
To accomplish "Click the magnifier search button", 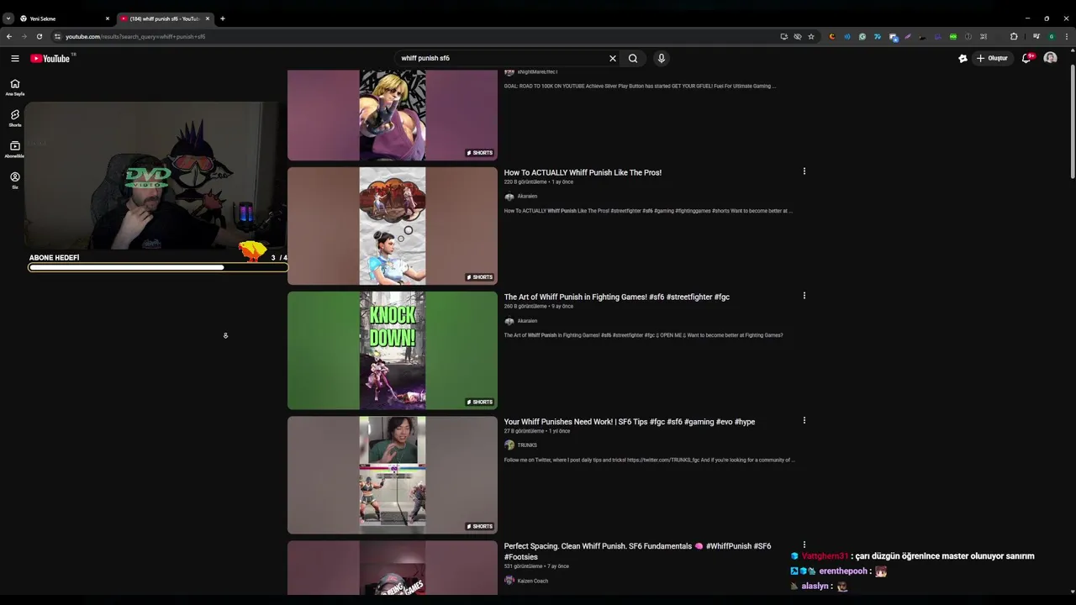I will point(633,58).
